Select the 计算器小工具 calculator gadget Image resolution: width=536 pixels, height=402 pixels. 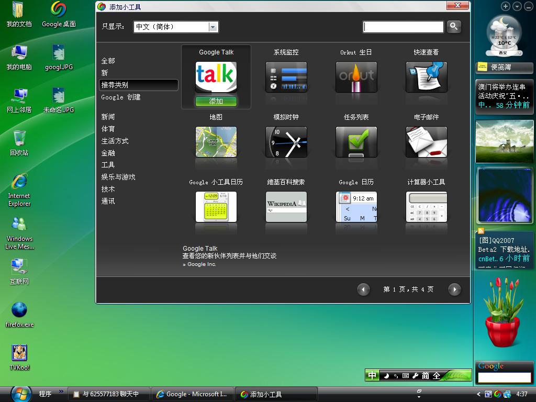(426, 207)
